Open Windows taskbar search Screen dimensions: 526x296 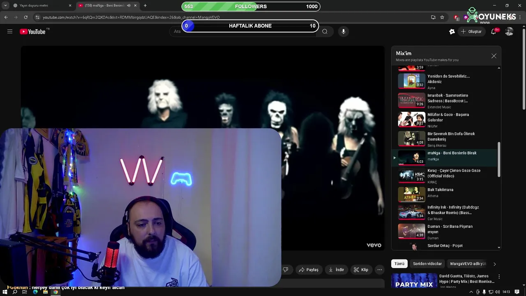coord(15,292)
